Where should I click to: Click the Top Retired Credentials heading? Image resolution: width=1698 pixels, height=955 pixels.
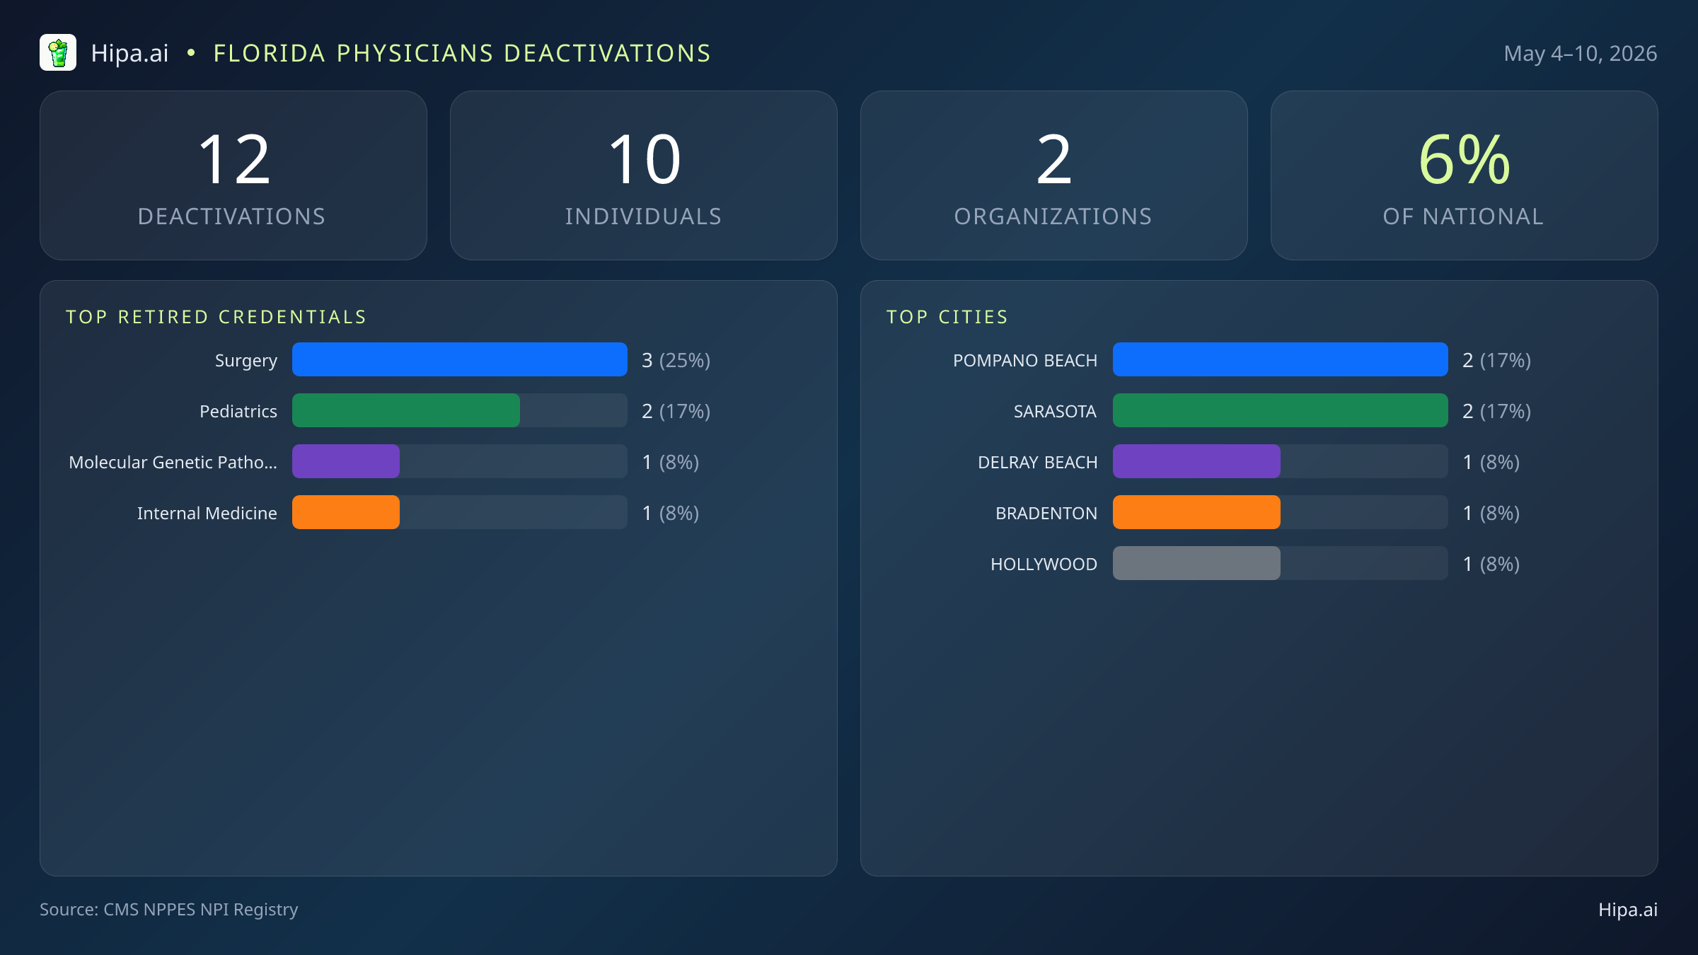click(216, 317)
